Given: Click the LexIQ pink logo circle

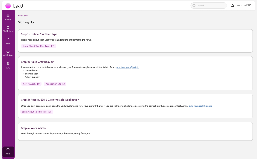Looking at the screenshot, I should click(x=8, y=6).
